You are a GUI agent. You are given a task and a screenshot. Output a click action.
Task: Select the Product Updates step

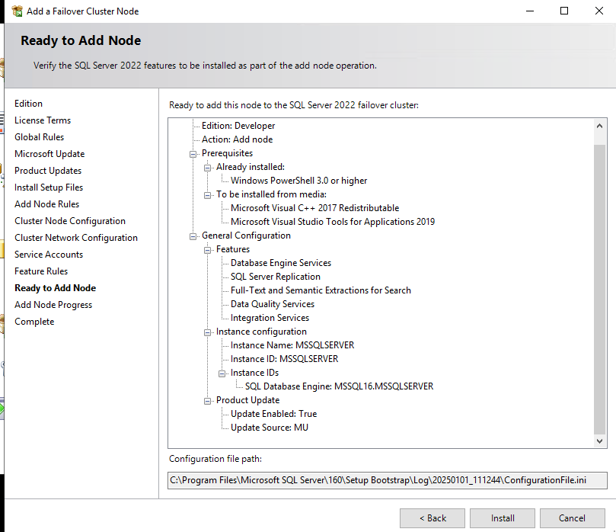pyautogui.click(x=48, y=171)
